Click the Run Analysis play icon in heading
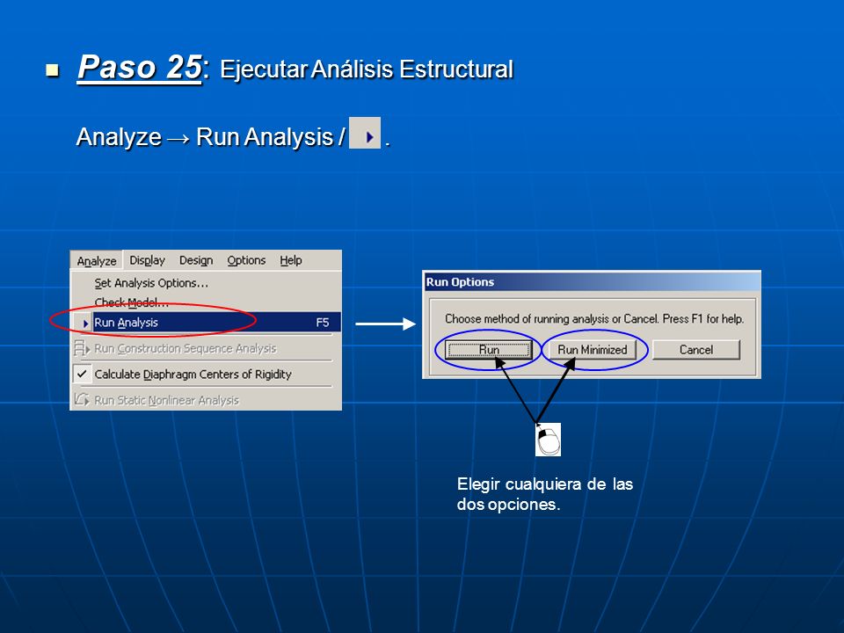This screenshot has height=633, width=844. (x=365, y=133)
